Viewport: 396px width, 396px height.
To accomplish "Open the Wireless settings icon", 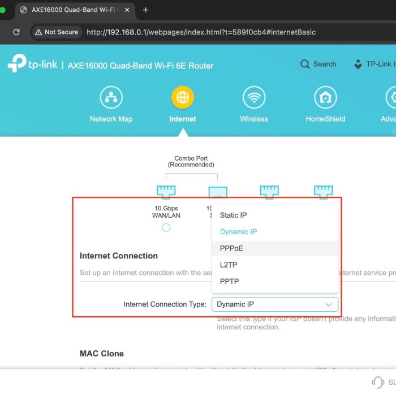I will tap(254, 97).
